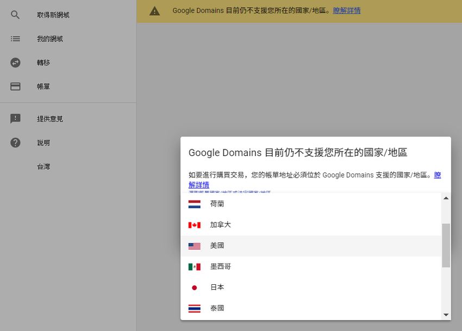Click the country list scroll-up arrow
Viewport: 462px width, 331px height.
coord(446,198)
